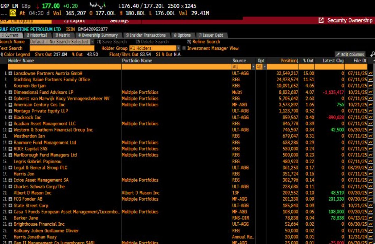This screenshot has width=375, height=244.
Task: Open chart icon for Weatherdon Ian row
Action: pyautogui.click(x=370, y=136)
